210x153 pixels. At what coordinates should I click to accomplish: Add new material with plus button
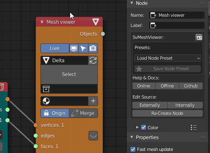click(93, 101)
